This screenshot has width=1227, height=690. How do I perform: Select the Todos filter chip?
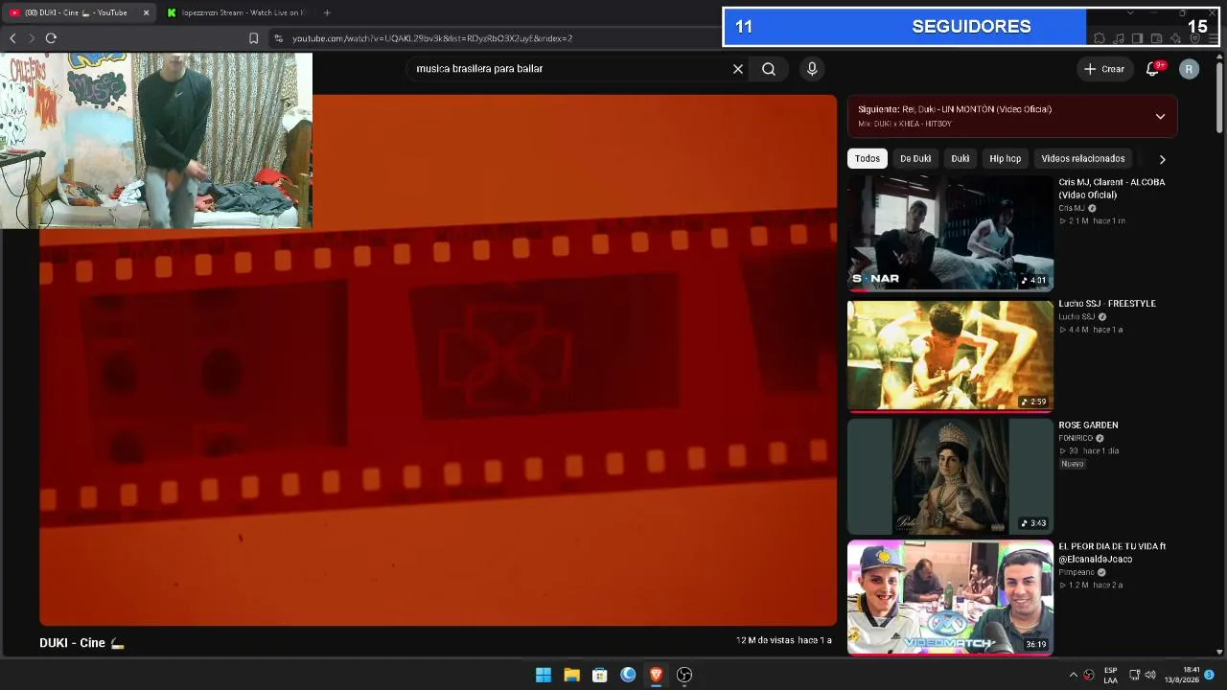[868, 159]
